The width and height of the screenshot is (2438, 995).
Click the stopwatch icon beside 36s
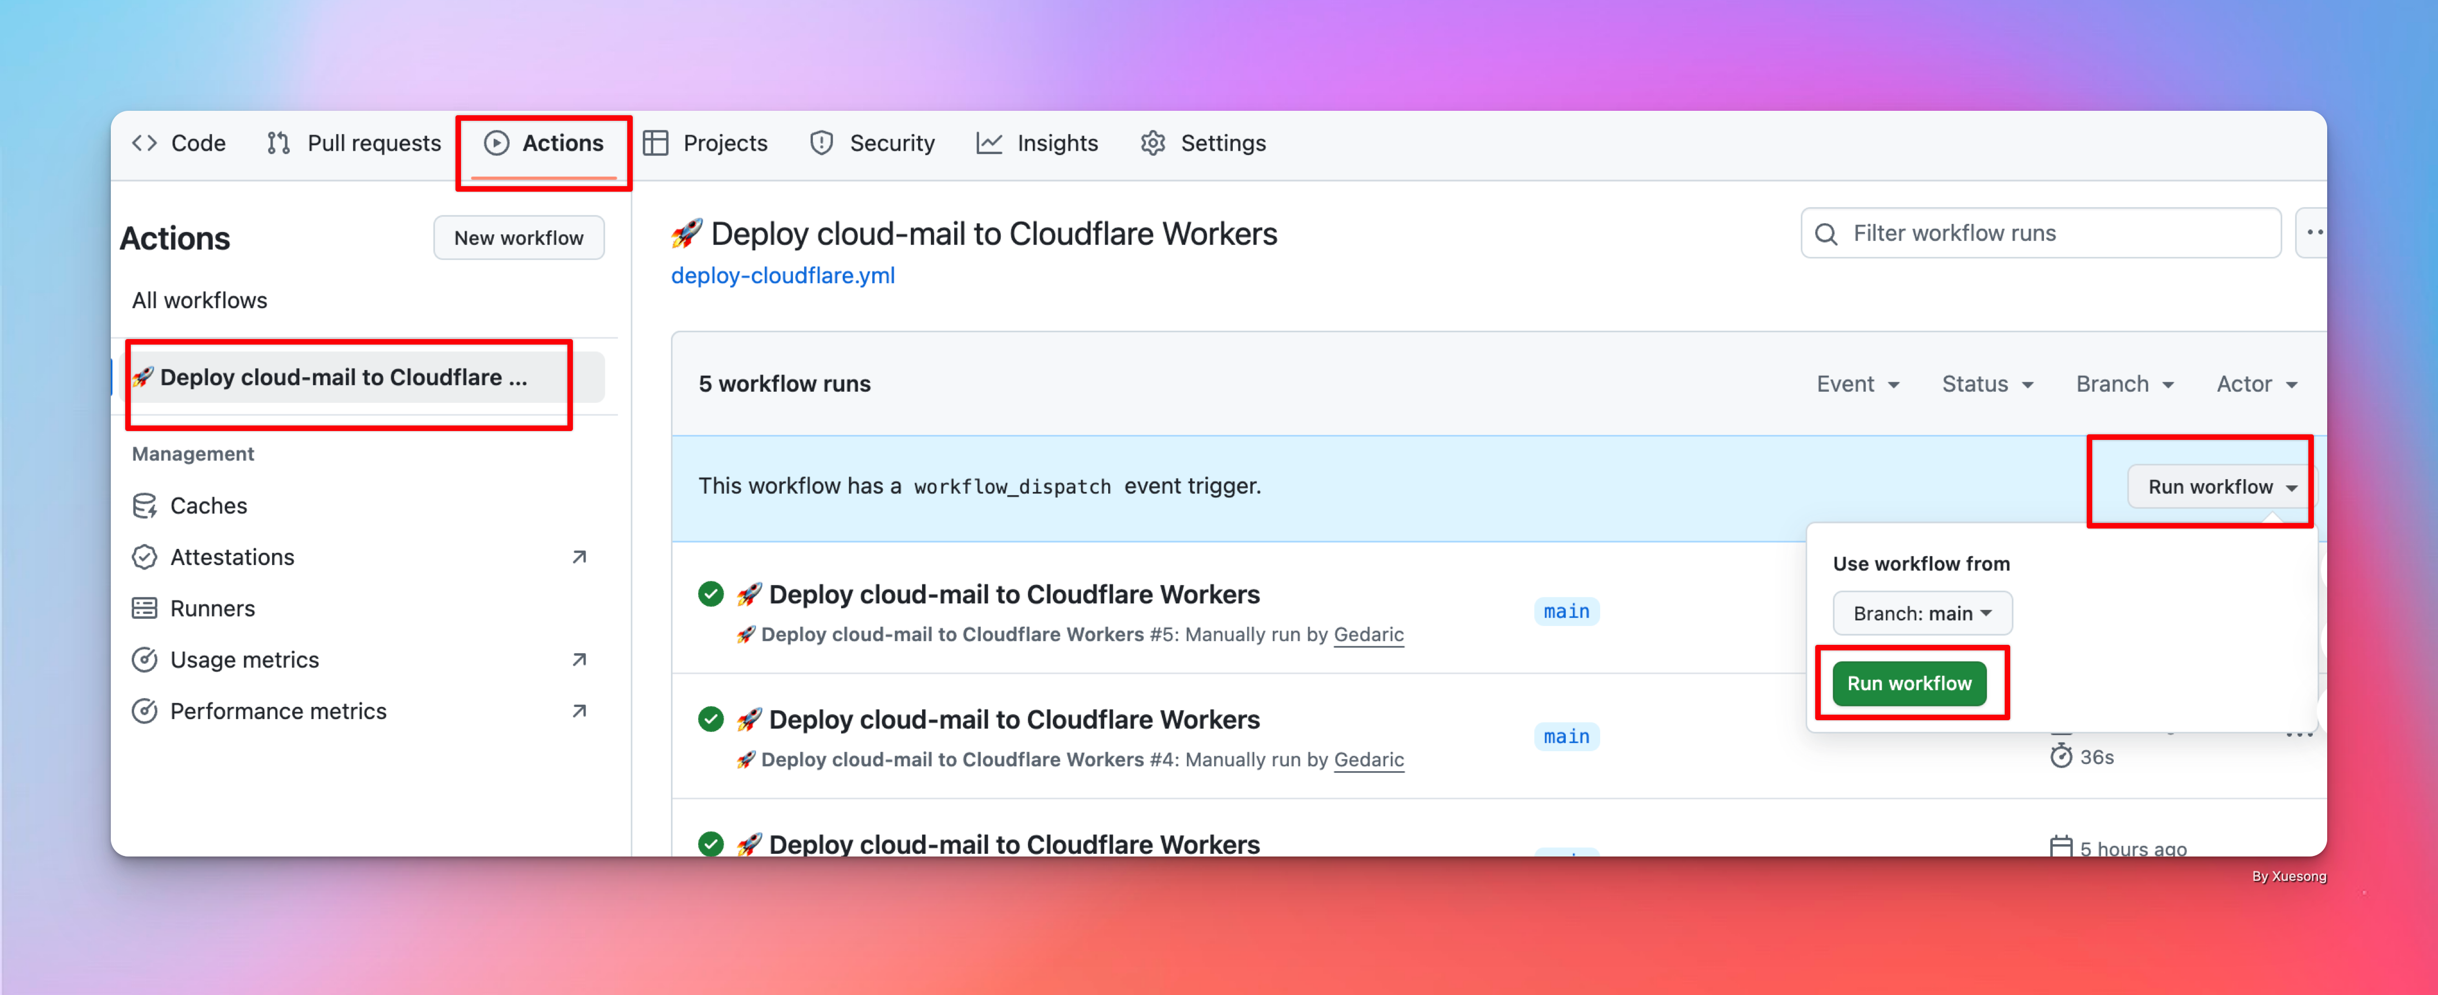[2060, 756]
